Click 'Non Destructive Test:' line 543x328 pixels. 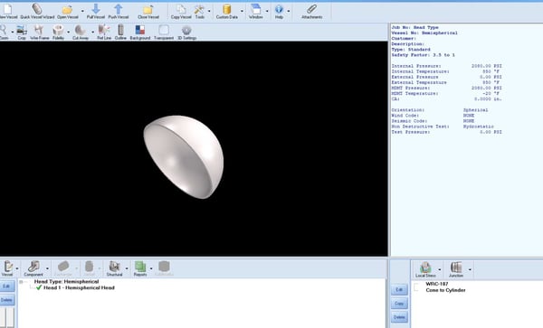click(x=443, y=127)
